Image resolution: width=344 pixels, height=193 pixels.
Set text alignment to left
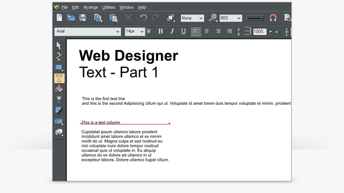[195, 32]
